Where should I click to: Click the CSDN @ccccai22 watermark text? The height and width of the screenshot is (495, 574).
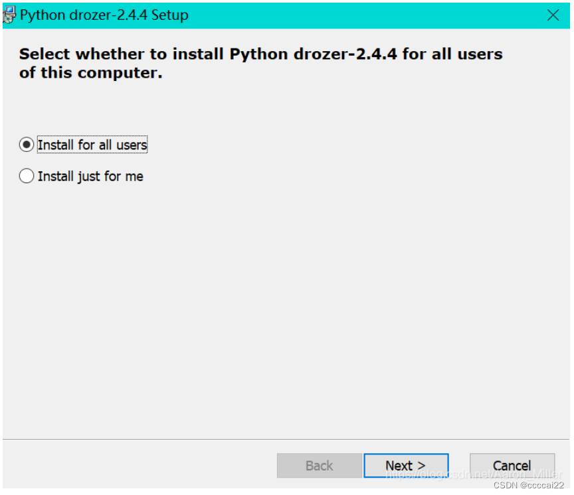point(529,485)
